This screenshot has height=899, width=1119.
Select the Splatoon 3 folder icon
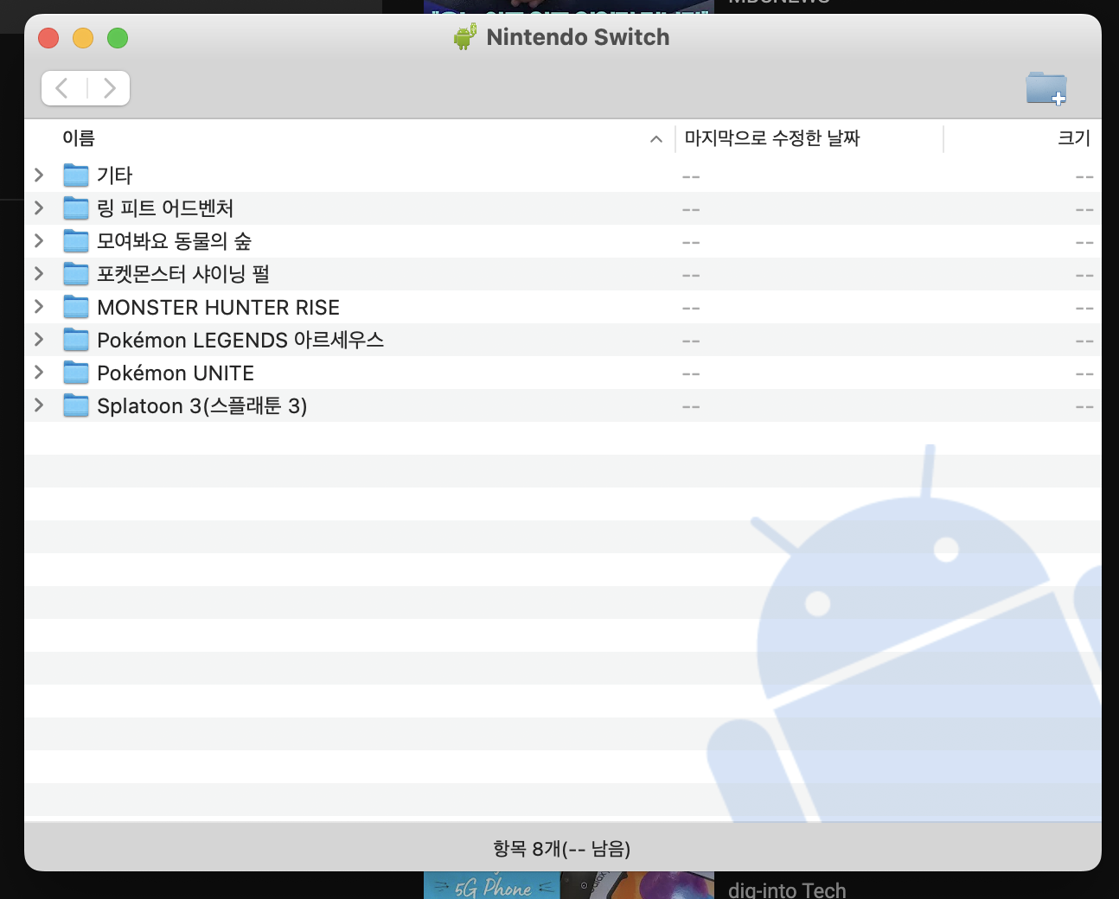point(76,405)
